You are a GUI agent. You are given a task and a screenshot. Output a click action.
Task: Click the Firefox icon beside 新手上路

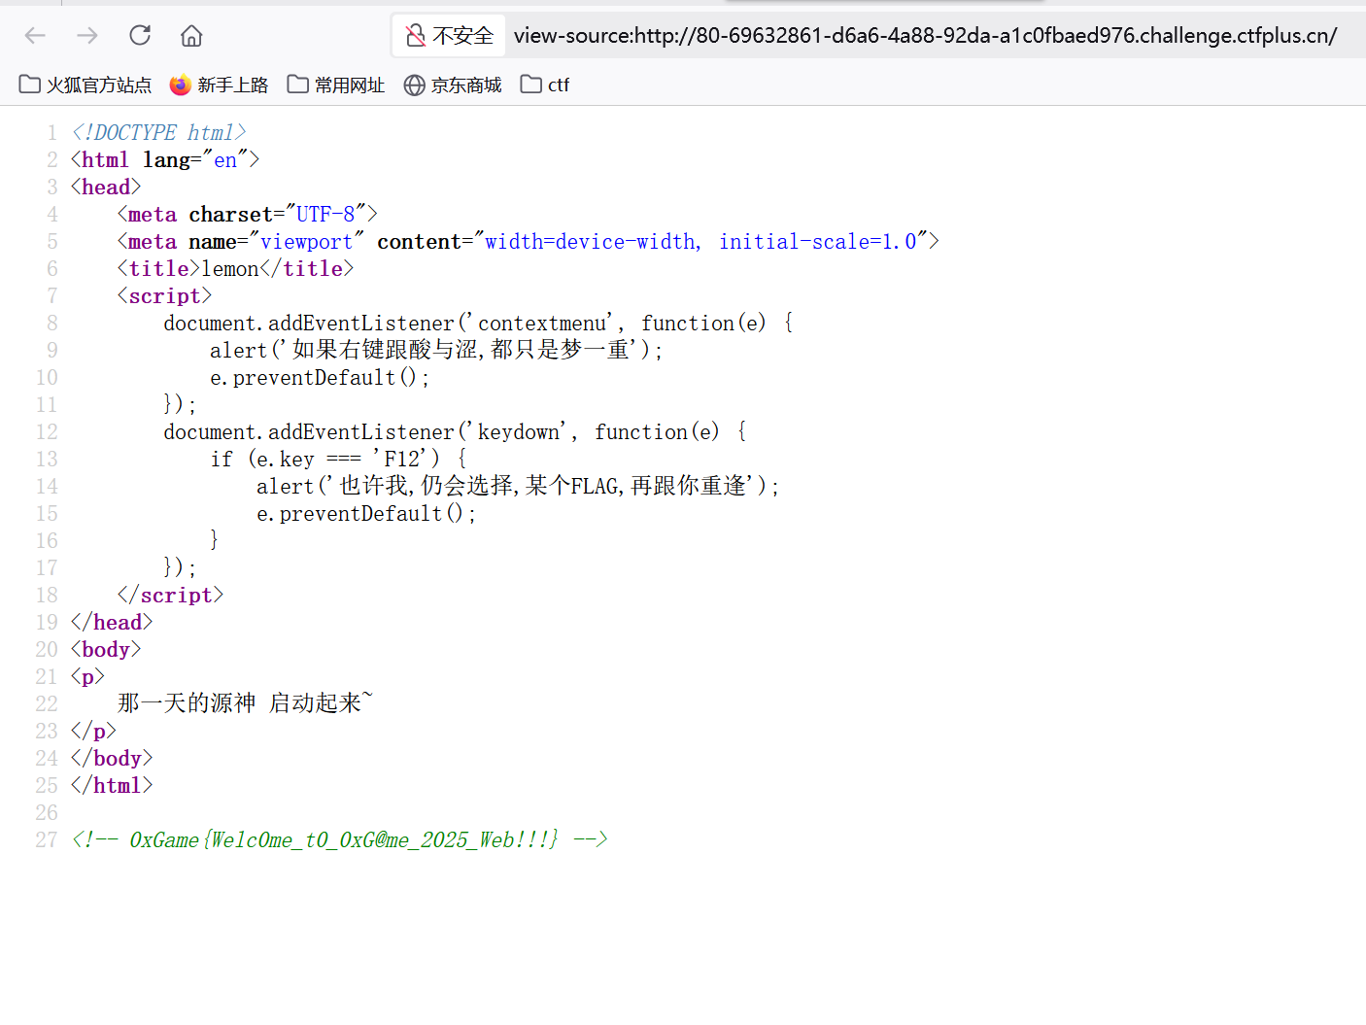click(180, 85)
